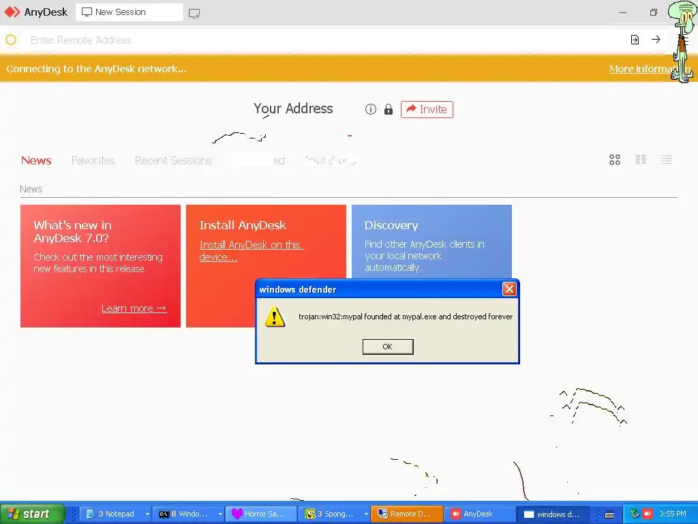The height and width of the screenshot is (524, 698).
Task: Click Install AnyDesk on this device link
Action: (251, 251)
